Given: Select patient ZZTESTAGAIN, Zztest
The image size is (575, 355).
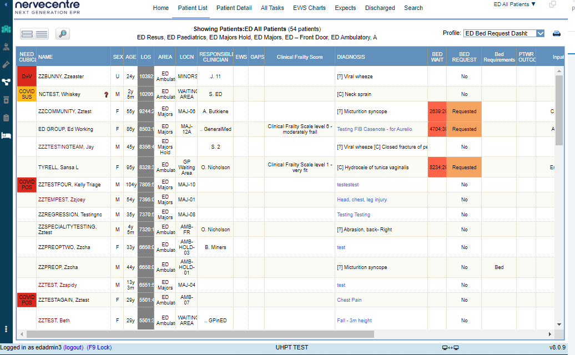Looking at the screenshot, I should click(64, 300).
